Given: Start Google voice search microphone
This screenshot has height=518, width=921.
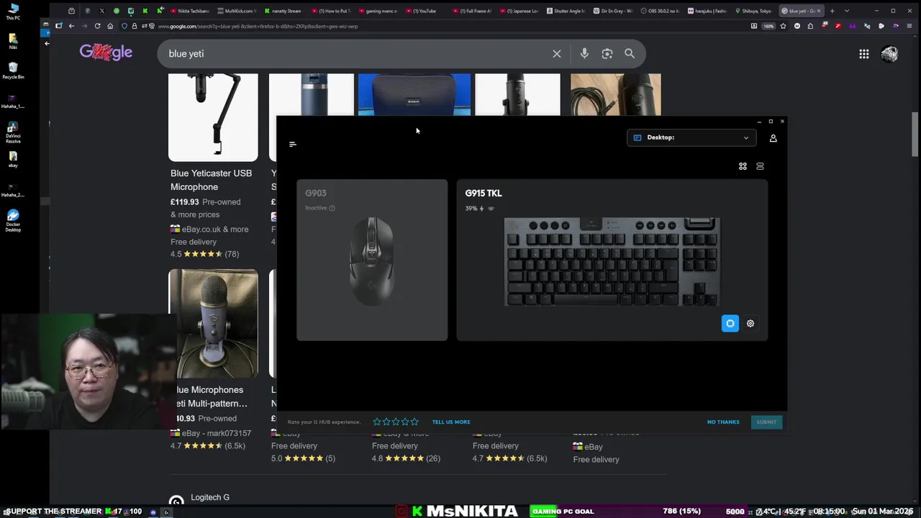Looking at the screenshot, I should coord(584,54).
